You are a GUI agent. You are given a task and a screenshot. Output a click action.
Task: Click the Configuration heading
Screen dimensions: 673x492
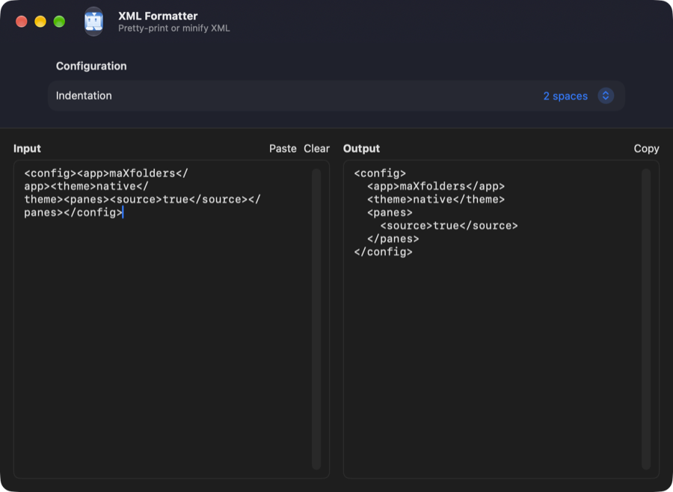pyautogui.click(x=91, y=66)
